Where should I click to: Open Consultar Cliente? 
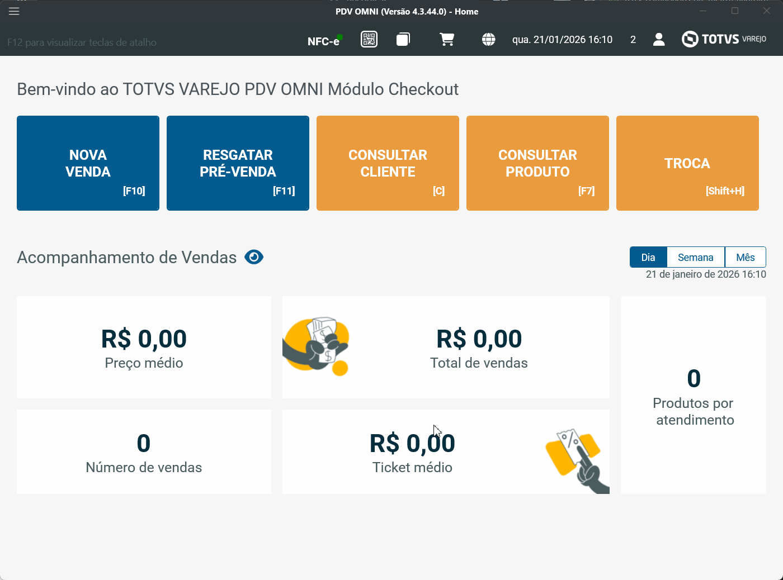[x=388, y=163]
